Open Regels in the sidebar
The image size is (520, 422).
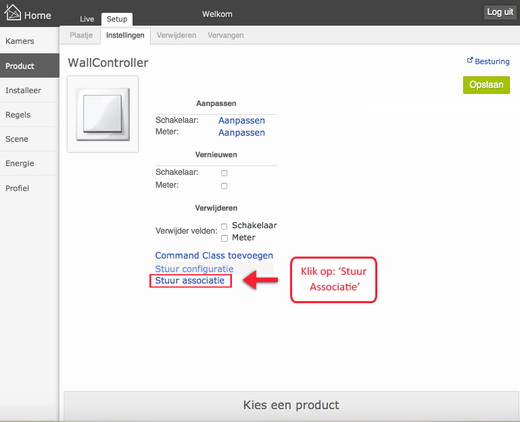[30, 115]
